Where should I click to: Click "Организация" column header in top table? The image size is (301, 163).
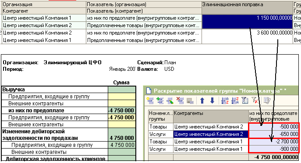tap(43, 4)
